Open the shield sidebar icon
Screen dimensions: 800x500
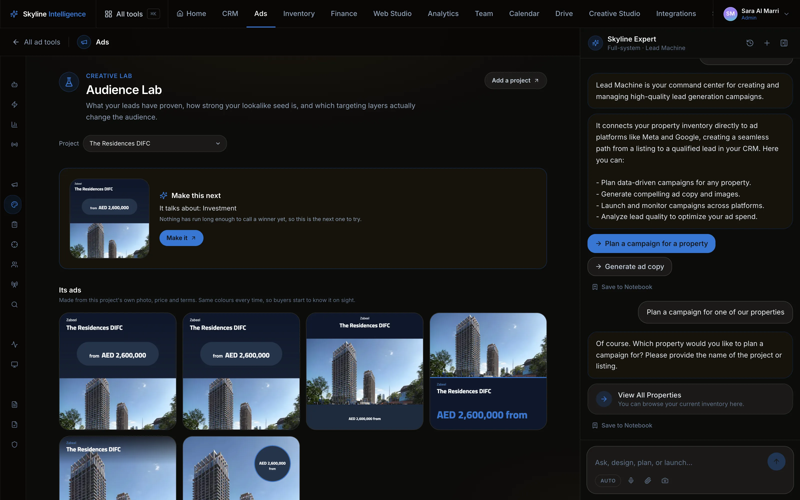14,444
